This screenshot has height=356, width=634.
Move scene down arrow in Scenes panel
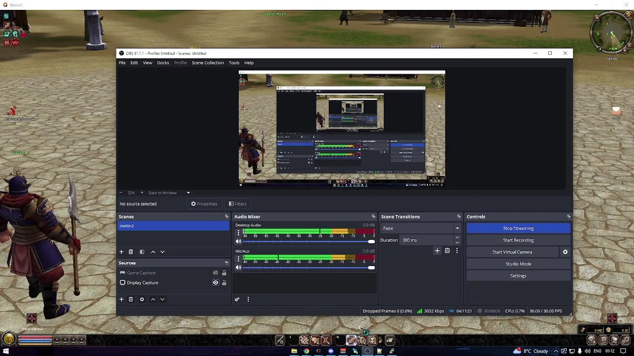point(162,252)
